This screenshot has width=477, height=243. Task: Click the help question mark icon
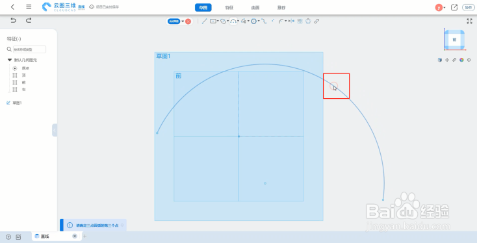coord(8,237)
